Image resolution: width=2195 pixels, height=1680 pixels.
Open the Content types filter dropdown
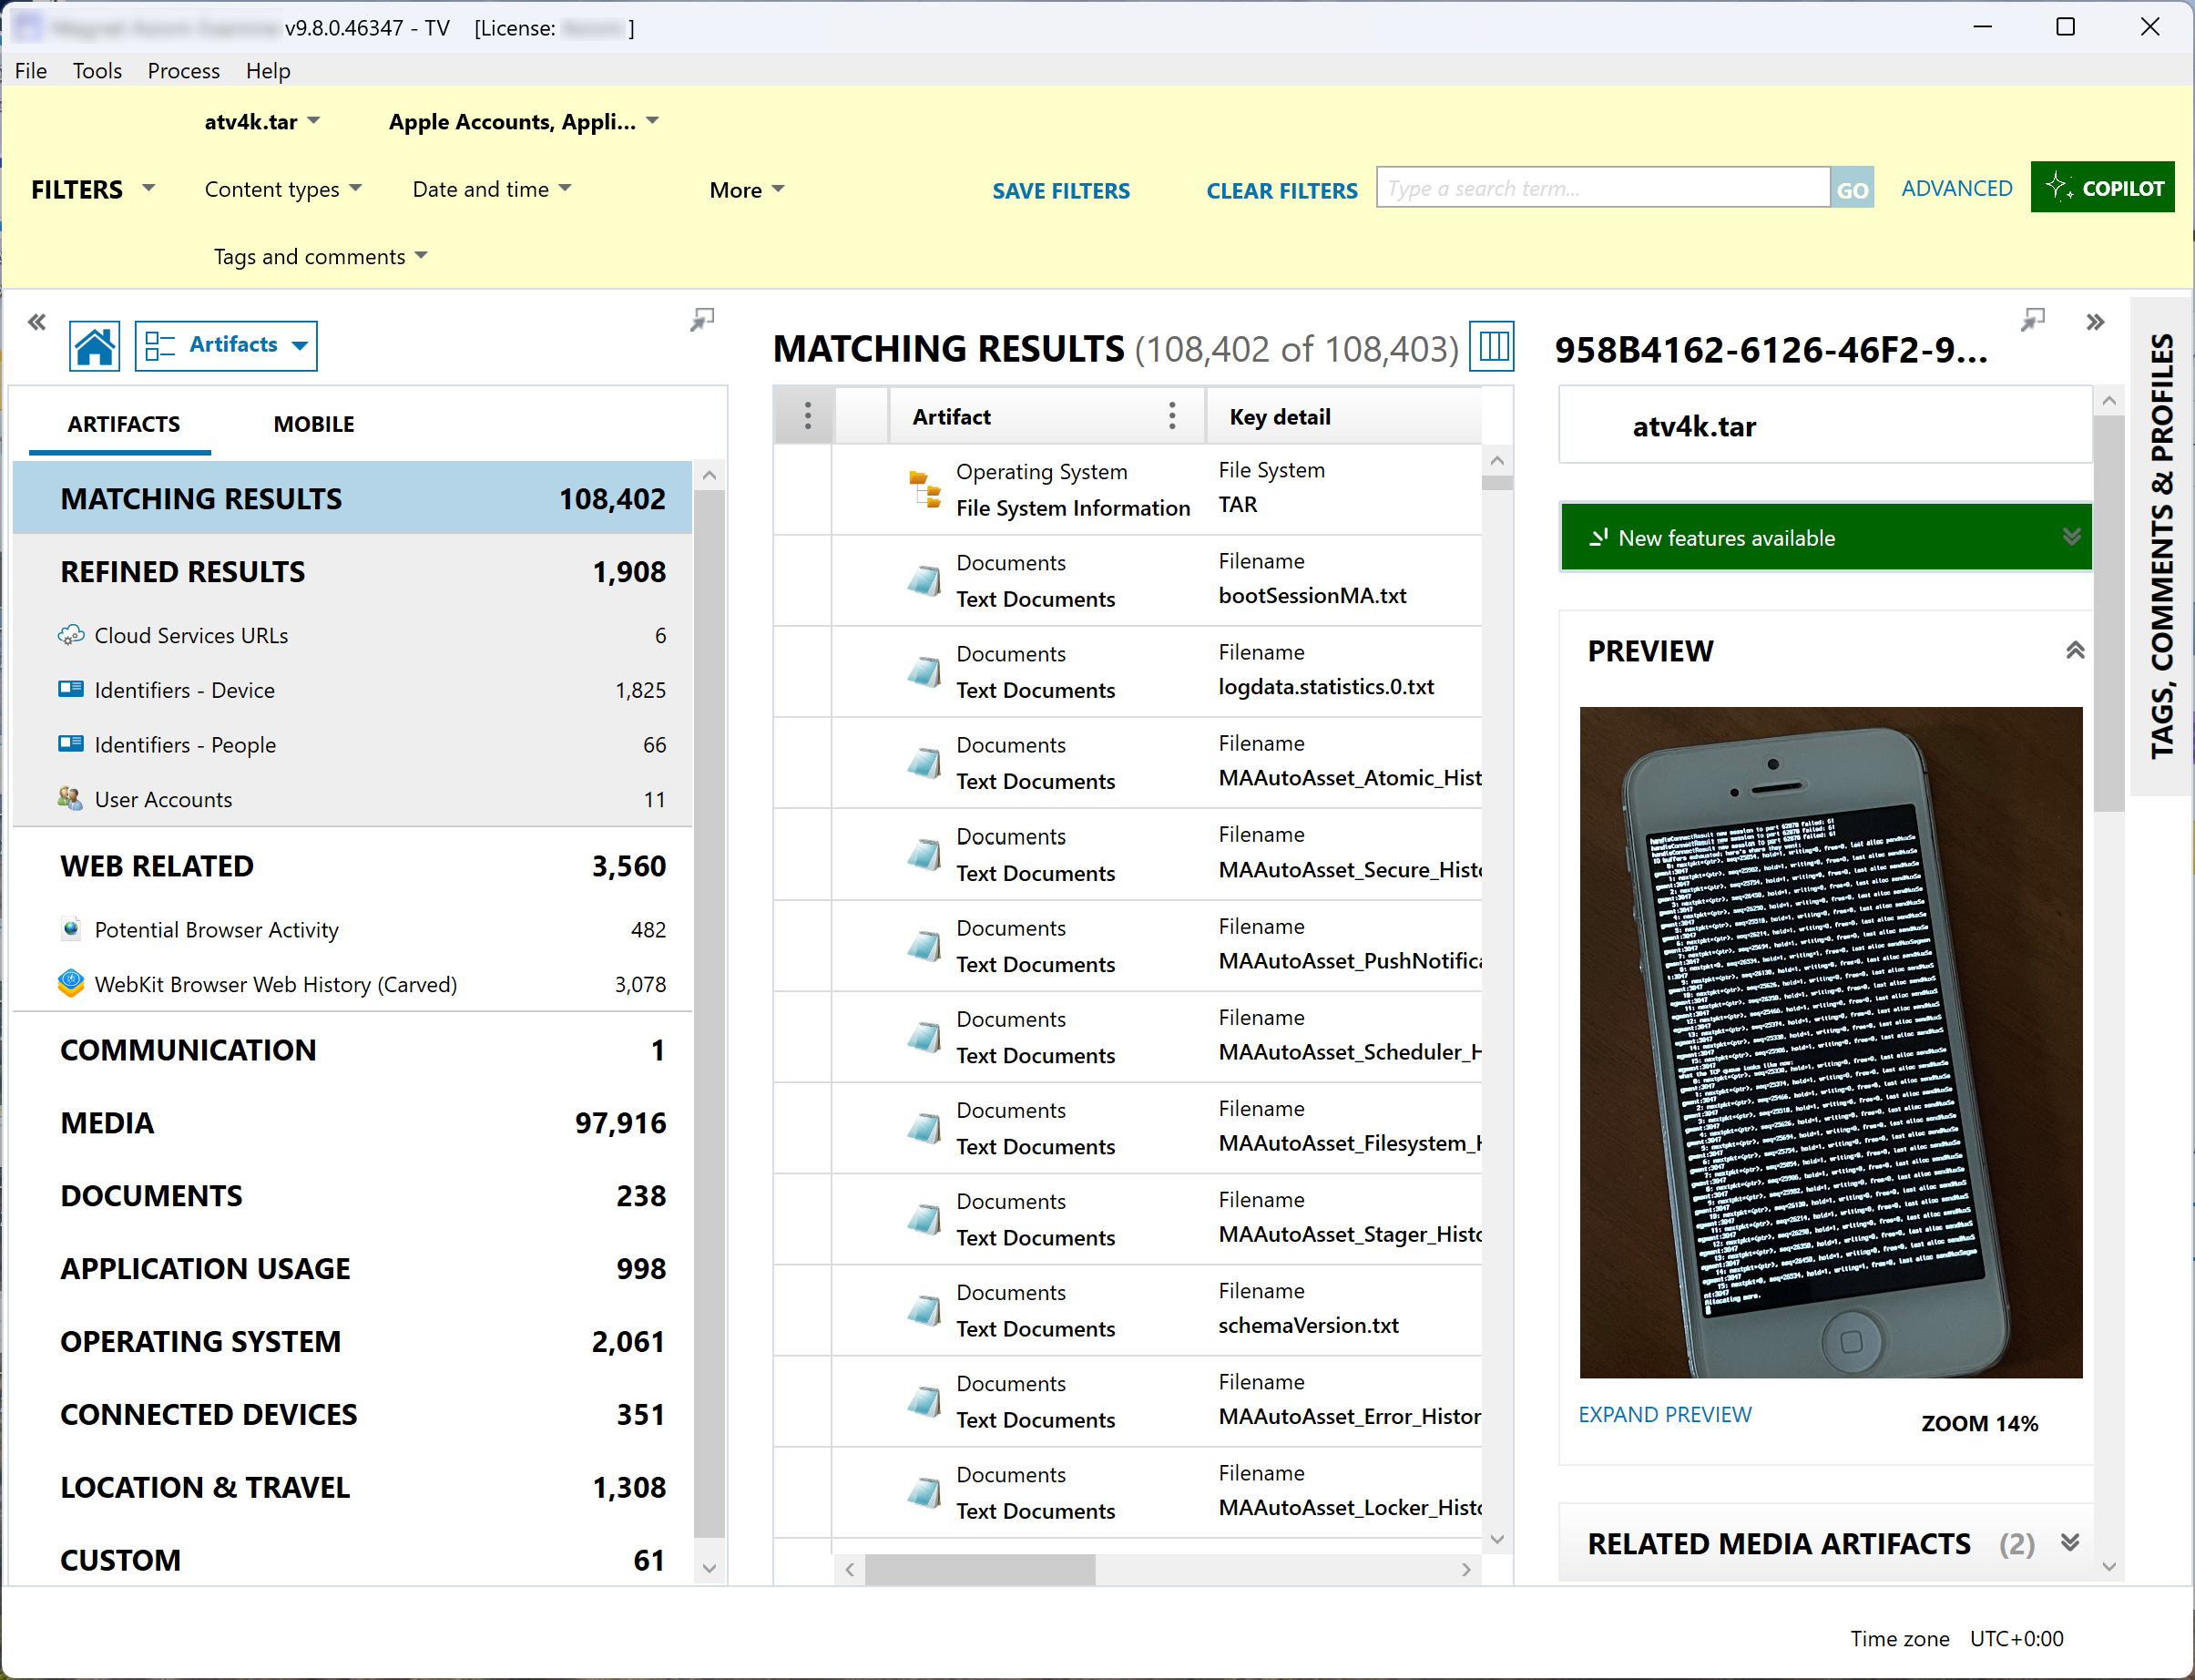click(283, 189)
